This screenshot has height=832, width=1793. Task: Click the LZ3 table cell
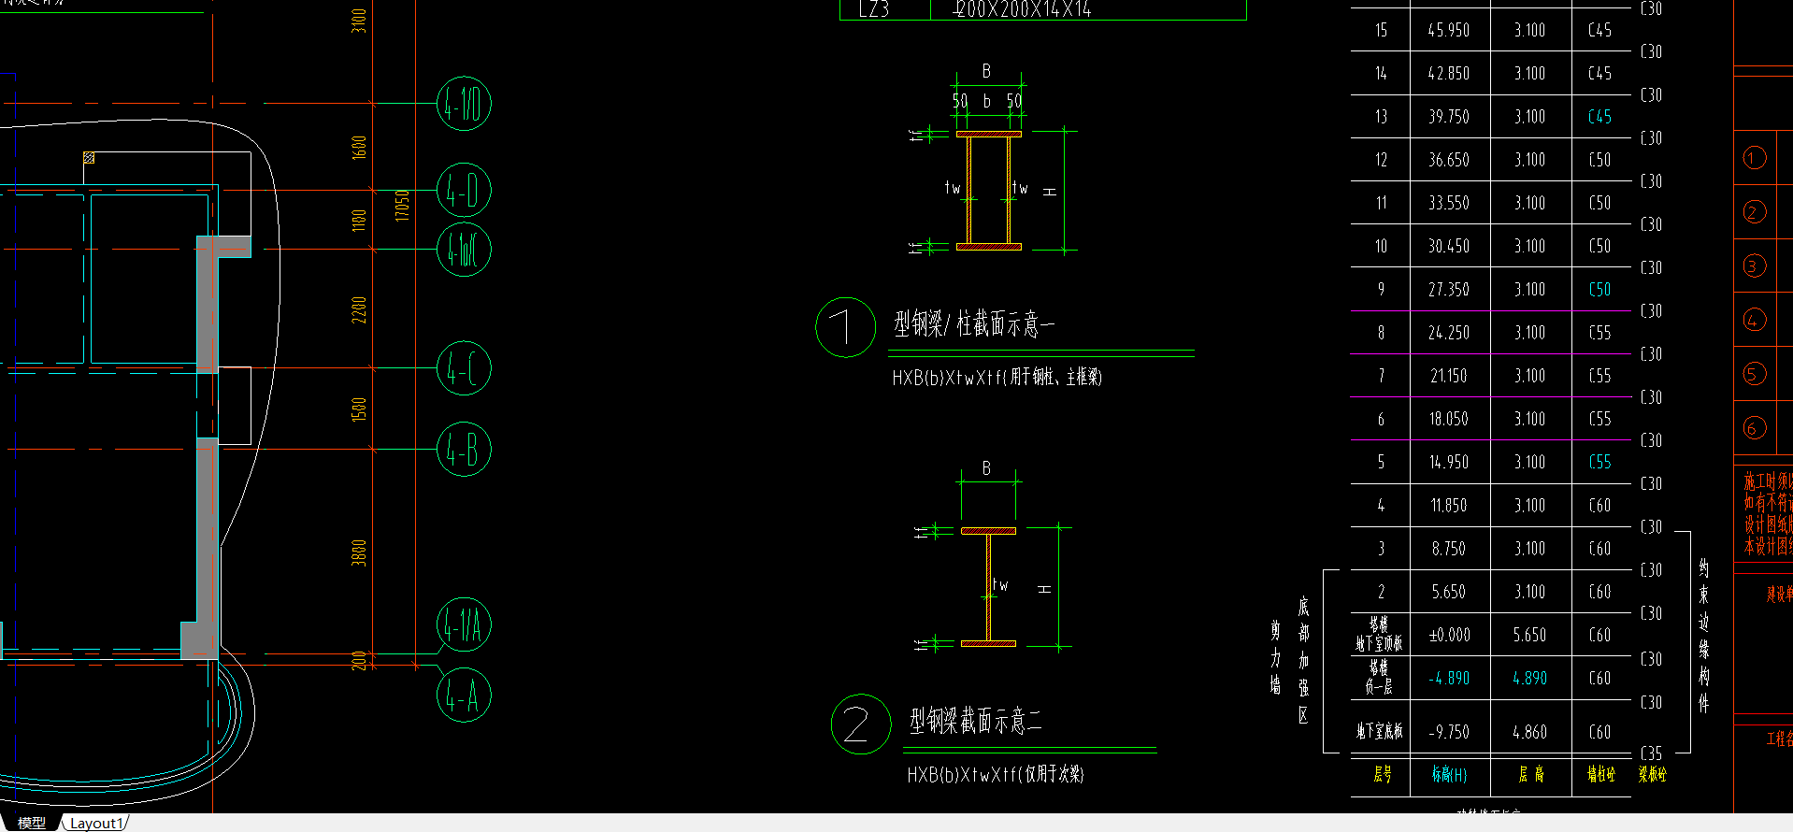(x=874, y=9)
